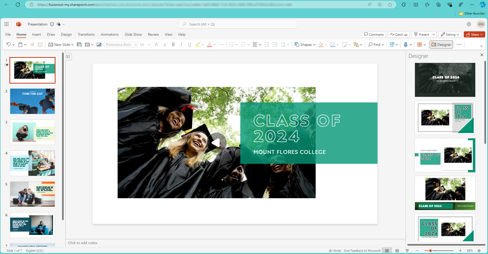
Task: Toggle the Designer pane button in ribbon
Action: pos(441,45)
